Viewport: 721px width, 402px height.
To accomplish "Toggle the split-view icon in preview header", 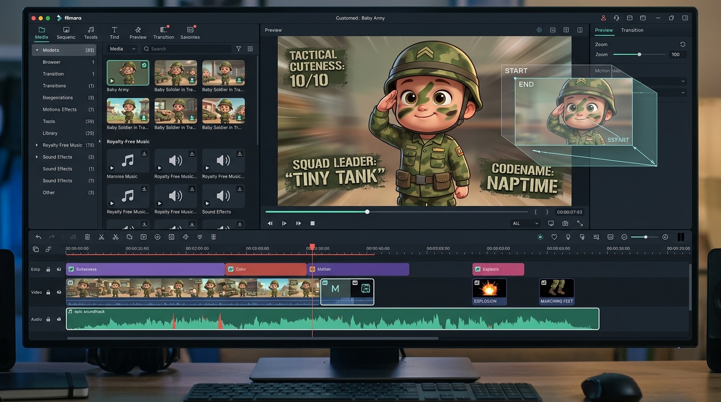I will [580, 30].
